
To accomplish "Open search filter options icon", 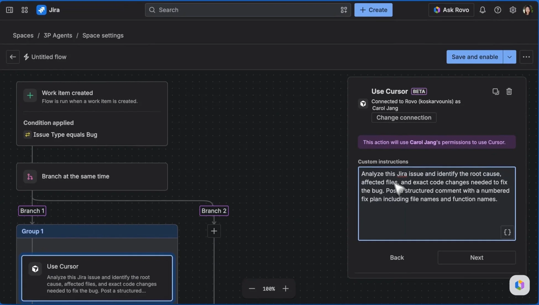I will tap(344, 10).
